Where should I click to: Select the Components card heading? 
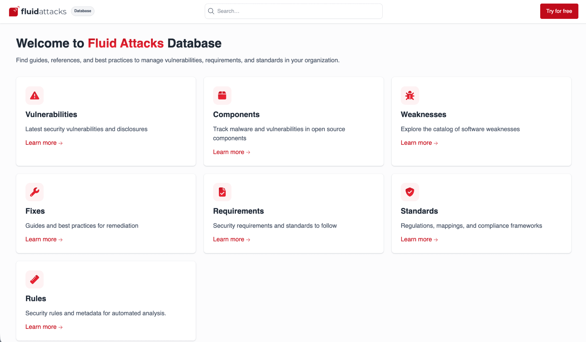[x=236, y=114]
